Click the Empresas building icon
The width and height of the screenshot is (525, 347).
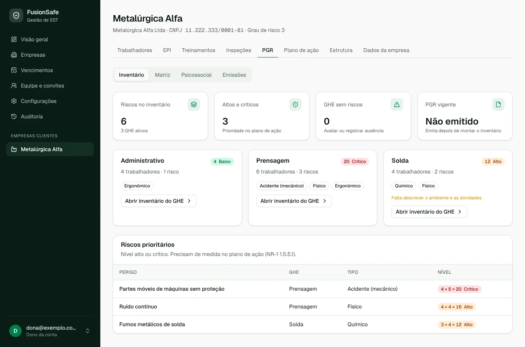tap(14, 55)
